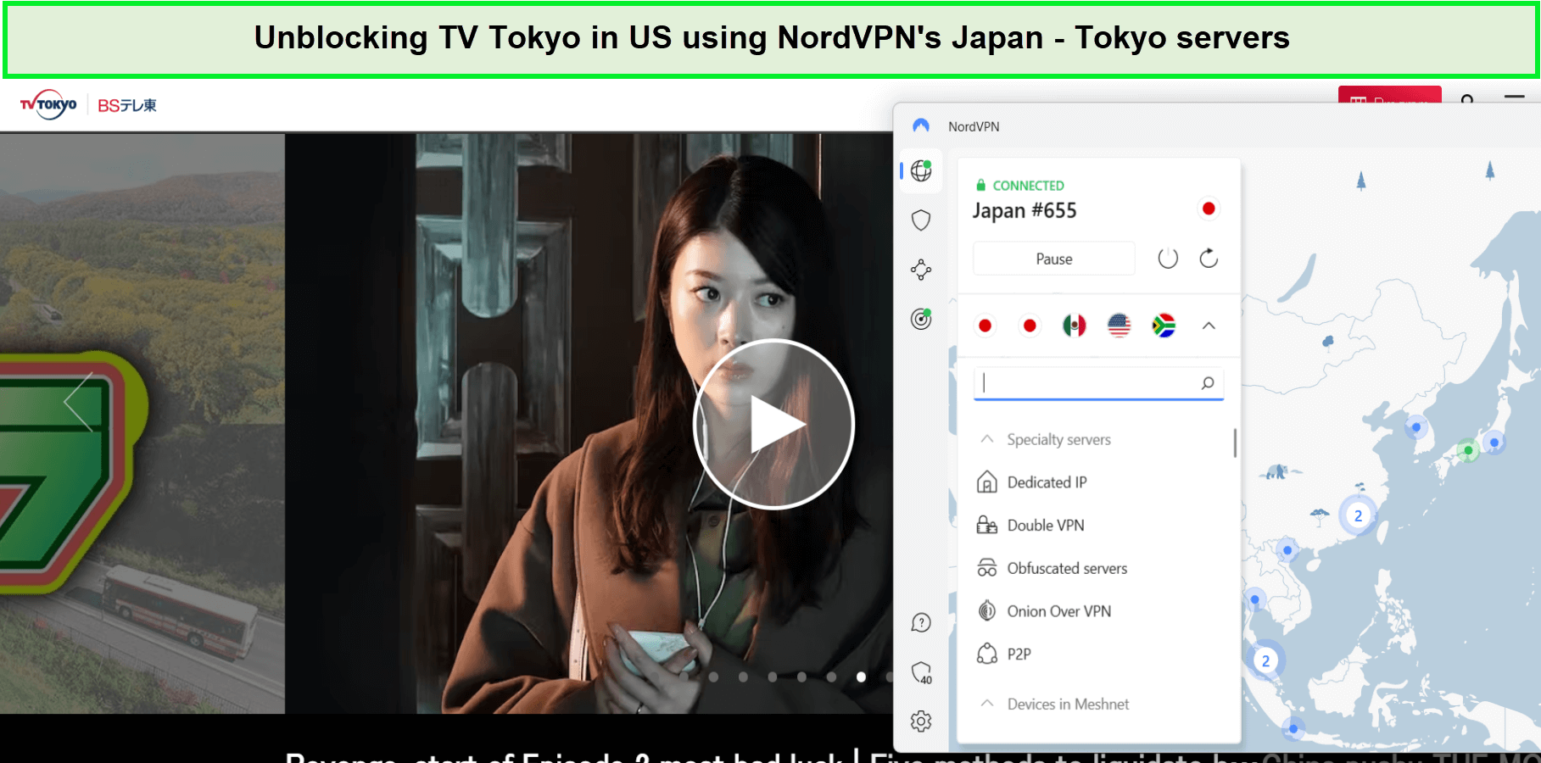Click the South Korea server map marker
Screen dimensions: 1541x763
click(1415, 427)
